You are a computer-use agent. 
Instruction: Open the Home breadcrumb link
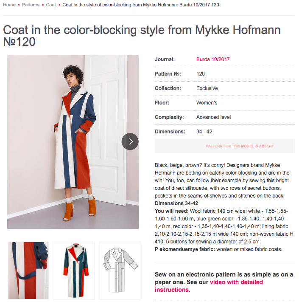(x=9, y=5)
